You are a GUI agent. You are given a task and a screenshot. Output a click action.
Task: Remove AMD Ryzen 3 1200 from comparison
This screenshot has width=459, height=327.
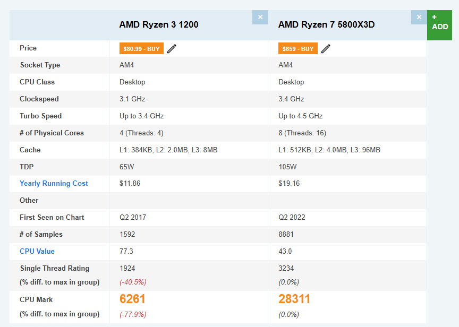[x=260, y=18]
